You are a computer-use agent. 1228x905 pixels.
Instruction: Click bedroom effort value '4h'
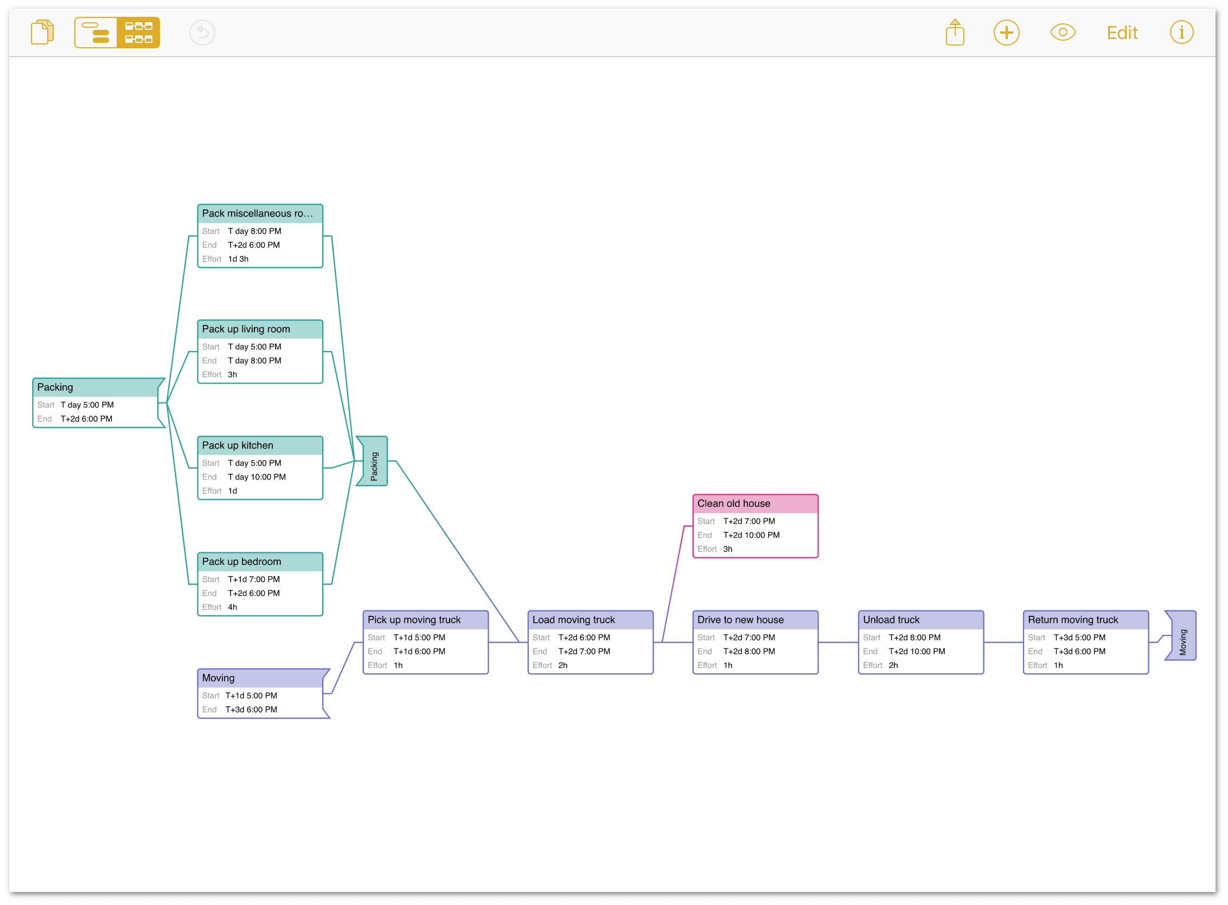click(233, 607)
